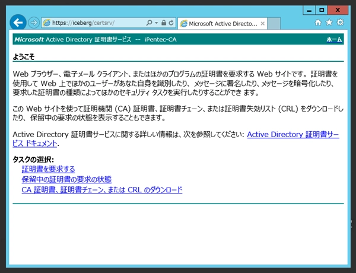Viewport: 356px width, 273px height.
Task: Click the security lock icon
Action: pyautogui.click(x=164, y=23)
